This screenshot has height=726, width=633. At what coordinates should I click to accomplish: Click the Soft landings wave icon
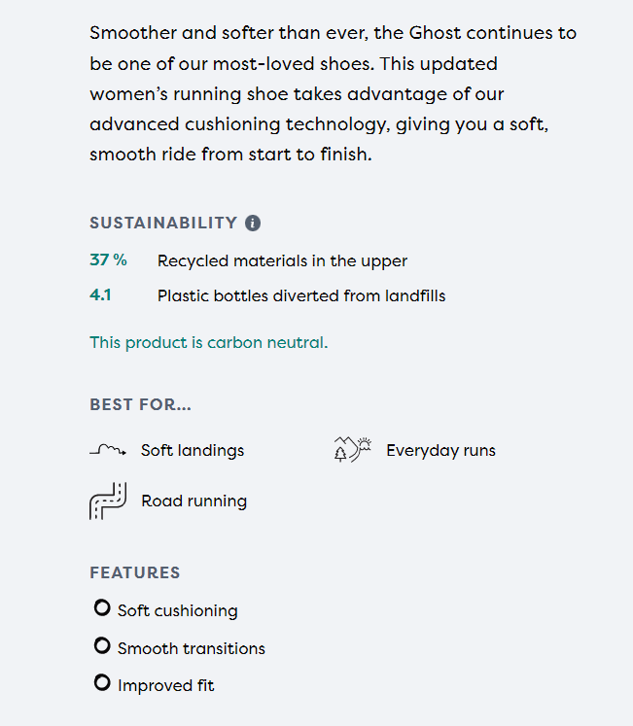click(108, 450)
